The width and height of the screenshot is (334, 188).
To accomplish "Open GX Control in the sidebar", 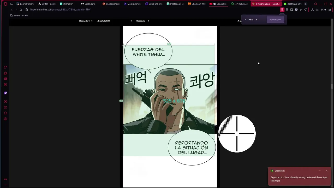I will [x=5, y=67].
